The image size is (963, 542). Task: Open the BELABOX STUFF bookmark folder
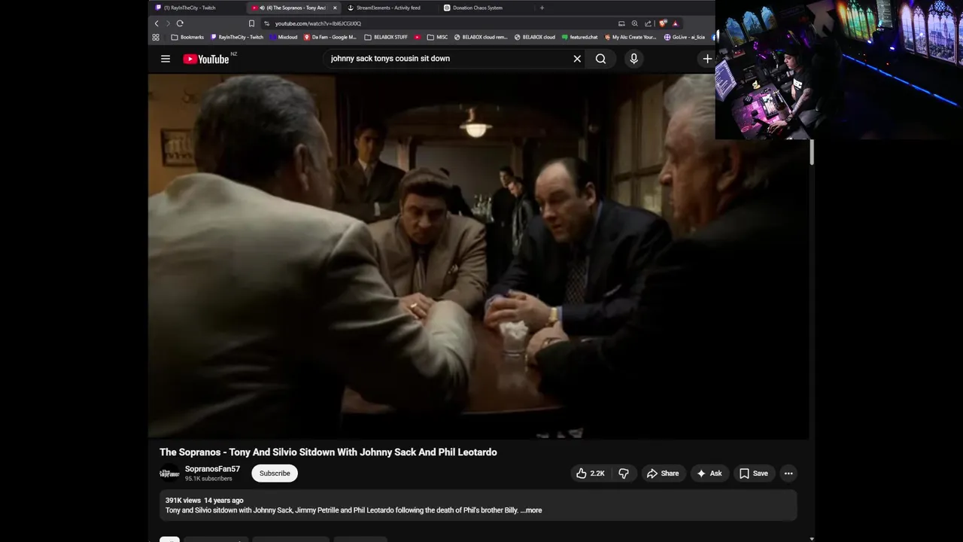[x=386, y=37]
